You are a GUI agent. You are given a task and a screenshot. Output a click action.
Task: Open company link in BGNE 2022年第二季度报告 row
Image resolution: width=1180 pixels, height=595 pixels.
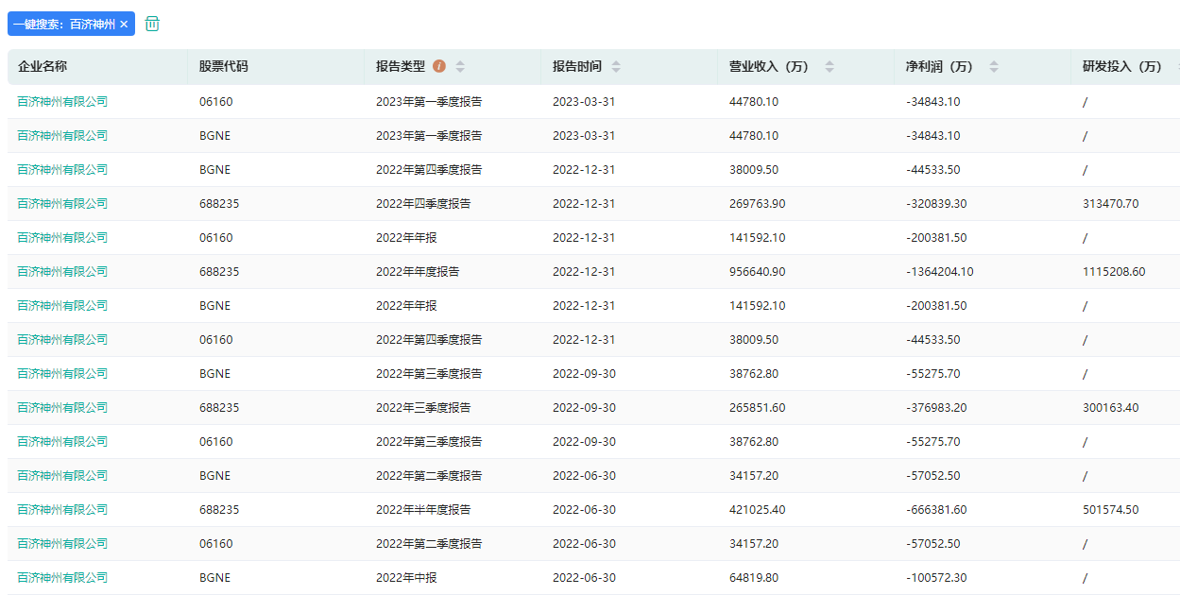coord(62,475)
